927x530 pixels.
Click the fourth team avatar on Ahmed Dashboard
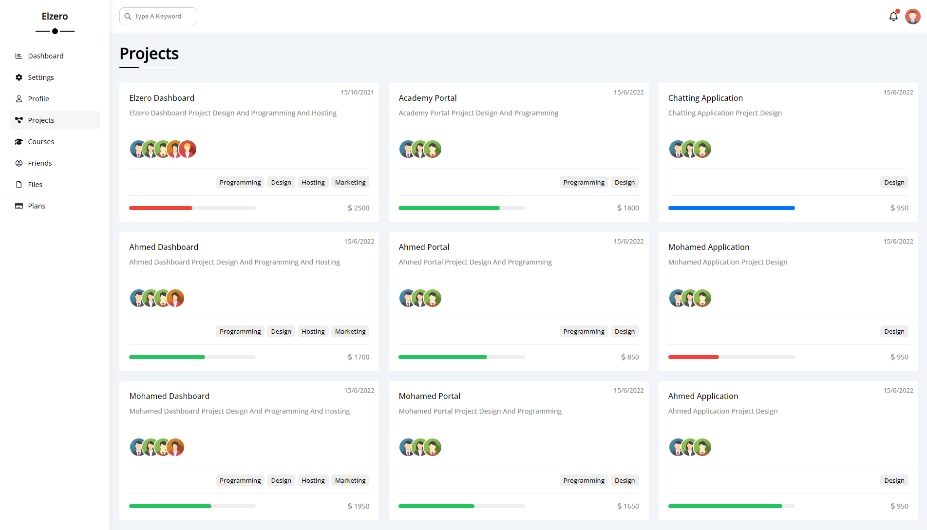tap(175, 298)
